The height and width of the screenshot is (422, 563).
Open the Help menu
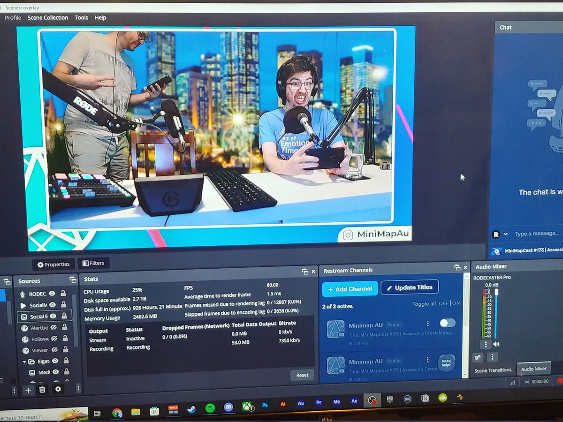100,18
